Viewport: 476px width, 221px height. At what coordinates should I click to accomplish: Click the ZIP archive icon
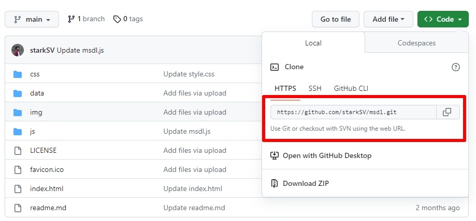point(275,183)
